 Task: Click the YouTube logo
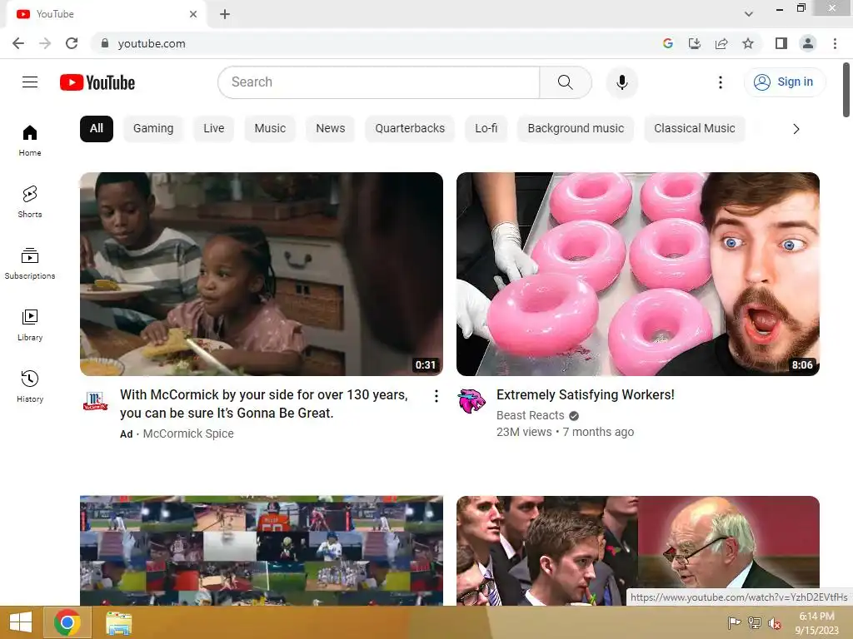click(97, 82)
